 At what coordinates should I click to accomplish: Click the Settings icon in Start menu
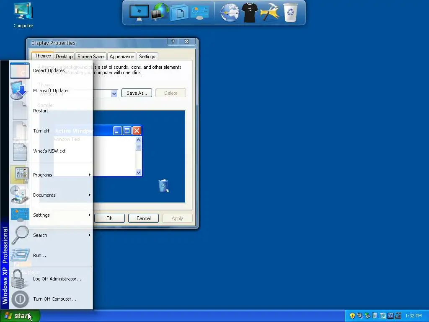coord(20,215)
